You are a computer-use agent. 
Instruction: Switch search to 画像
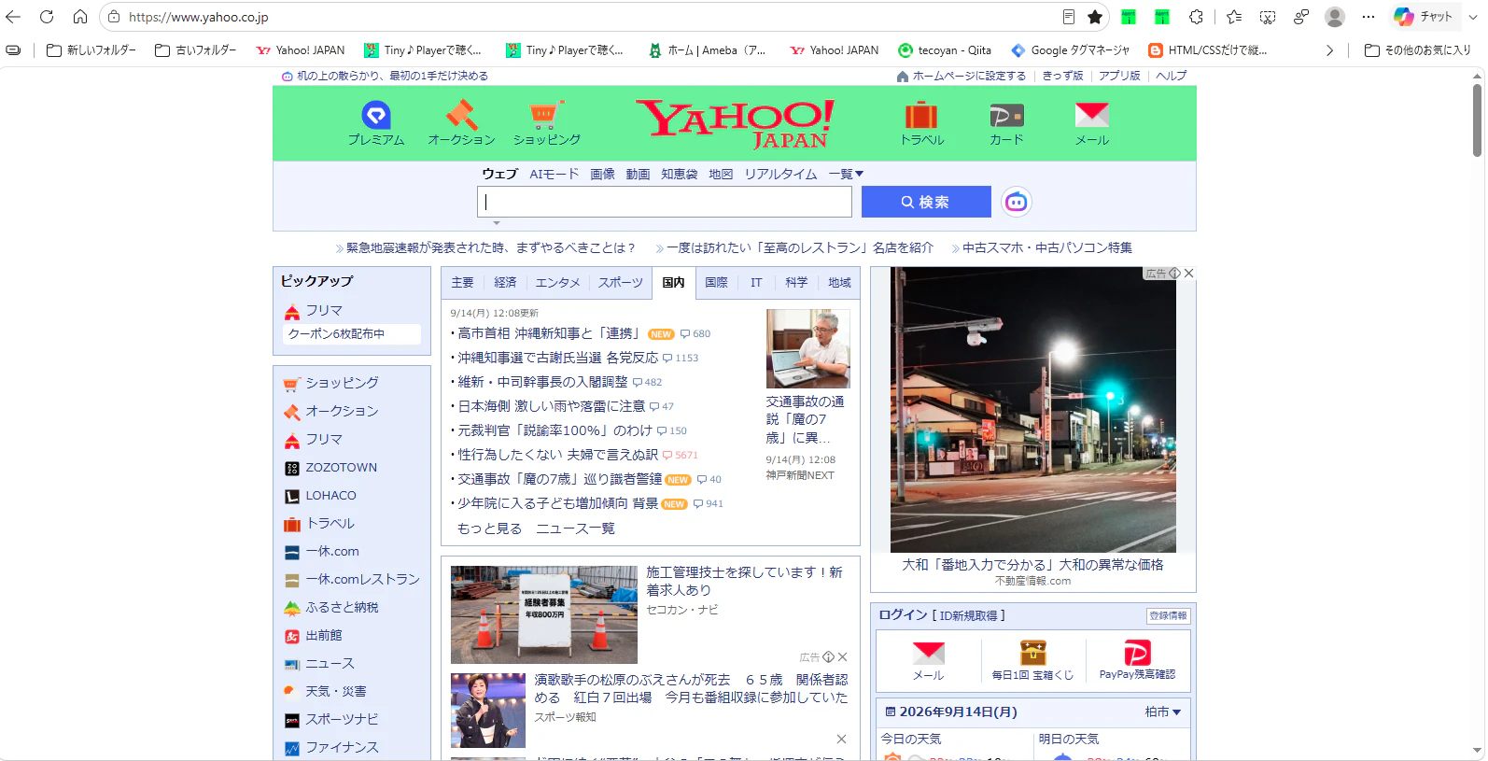[602, 174]
